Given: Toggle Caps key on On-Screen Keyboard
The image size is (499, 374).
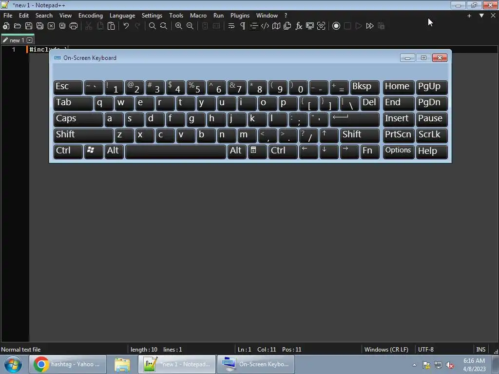Looking at the screenshot, I should [x=78, y=119].
